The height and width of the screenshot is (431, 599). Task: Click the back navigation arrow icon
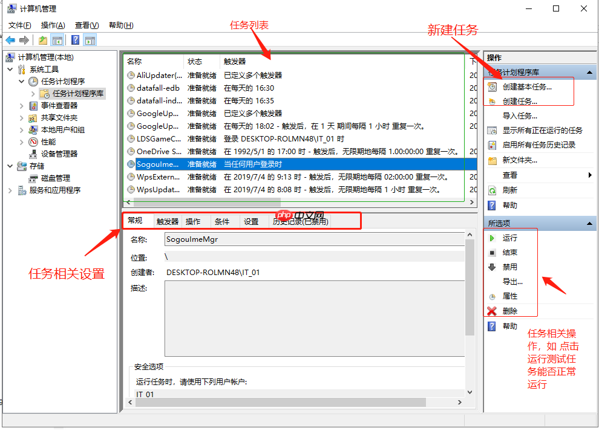[x=10, y=40]
